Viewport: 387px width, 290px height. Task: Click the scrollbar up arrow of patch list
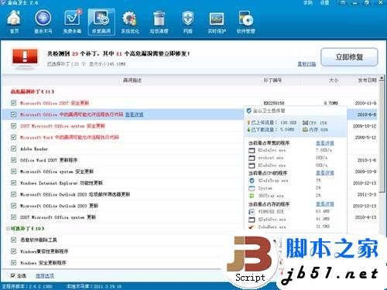point(382,78)
